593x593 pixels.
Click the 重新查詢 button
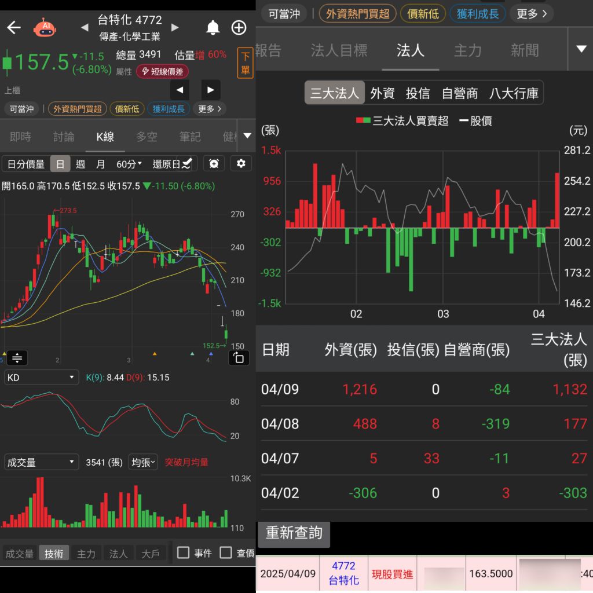point(294,533)
